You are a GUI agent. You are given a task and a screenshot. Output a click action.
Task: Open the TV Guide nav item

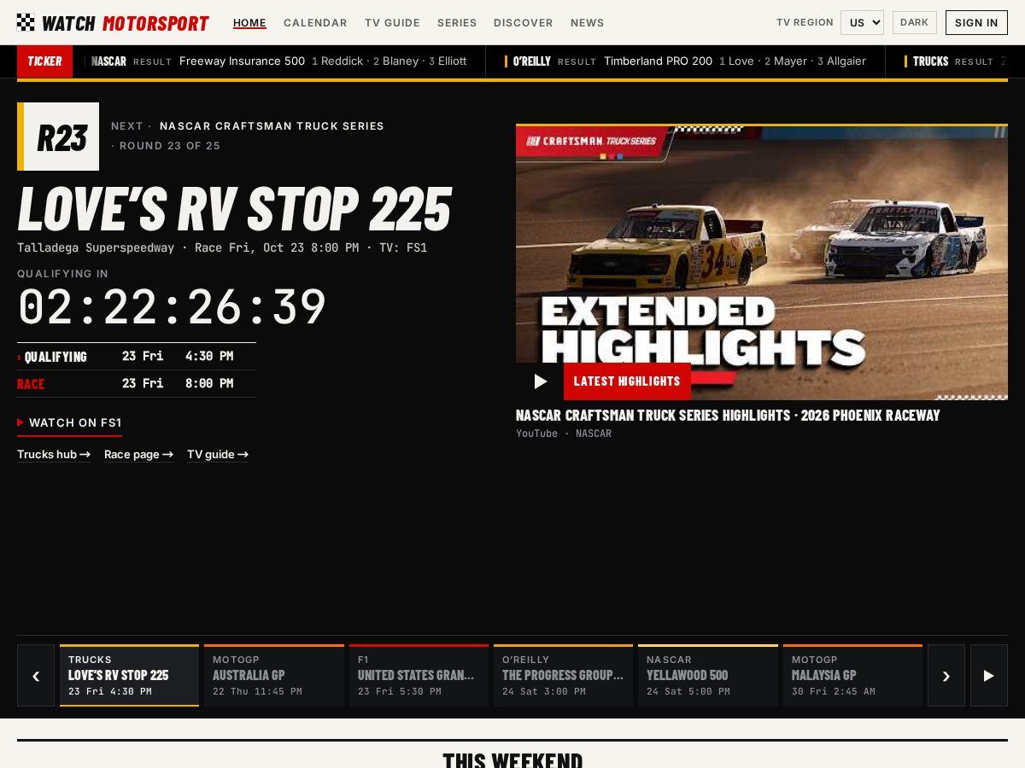click(392, 23)
